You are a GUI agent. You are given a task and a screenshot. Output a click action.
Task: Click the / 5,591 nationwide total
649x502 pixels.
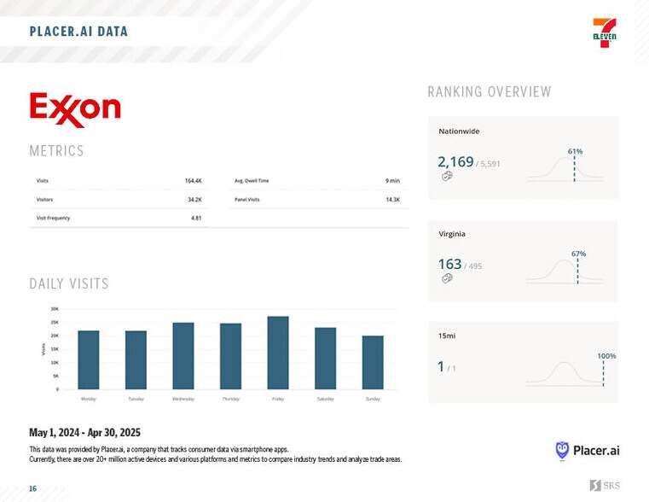[x=488, y=164]
